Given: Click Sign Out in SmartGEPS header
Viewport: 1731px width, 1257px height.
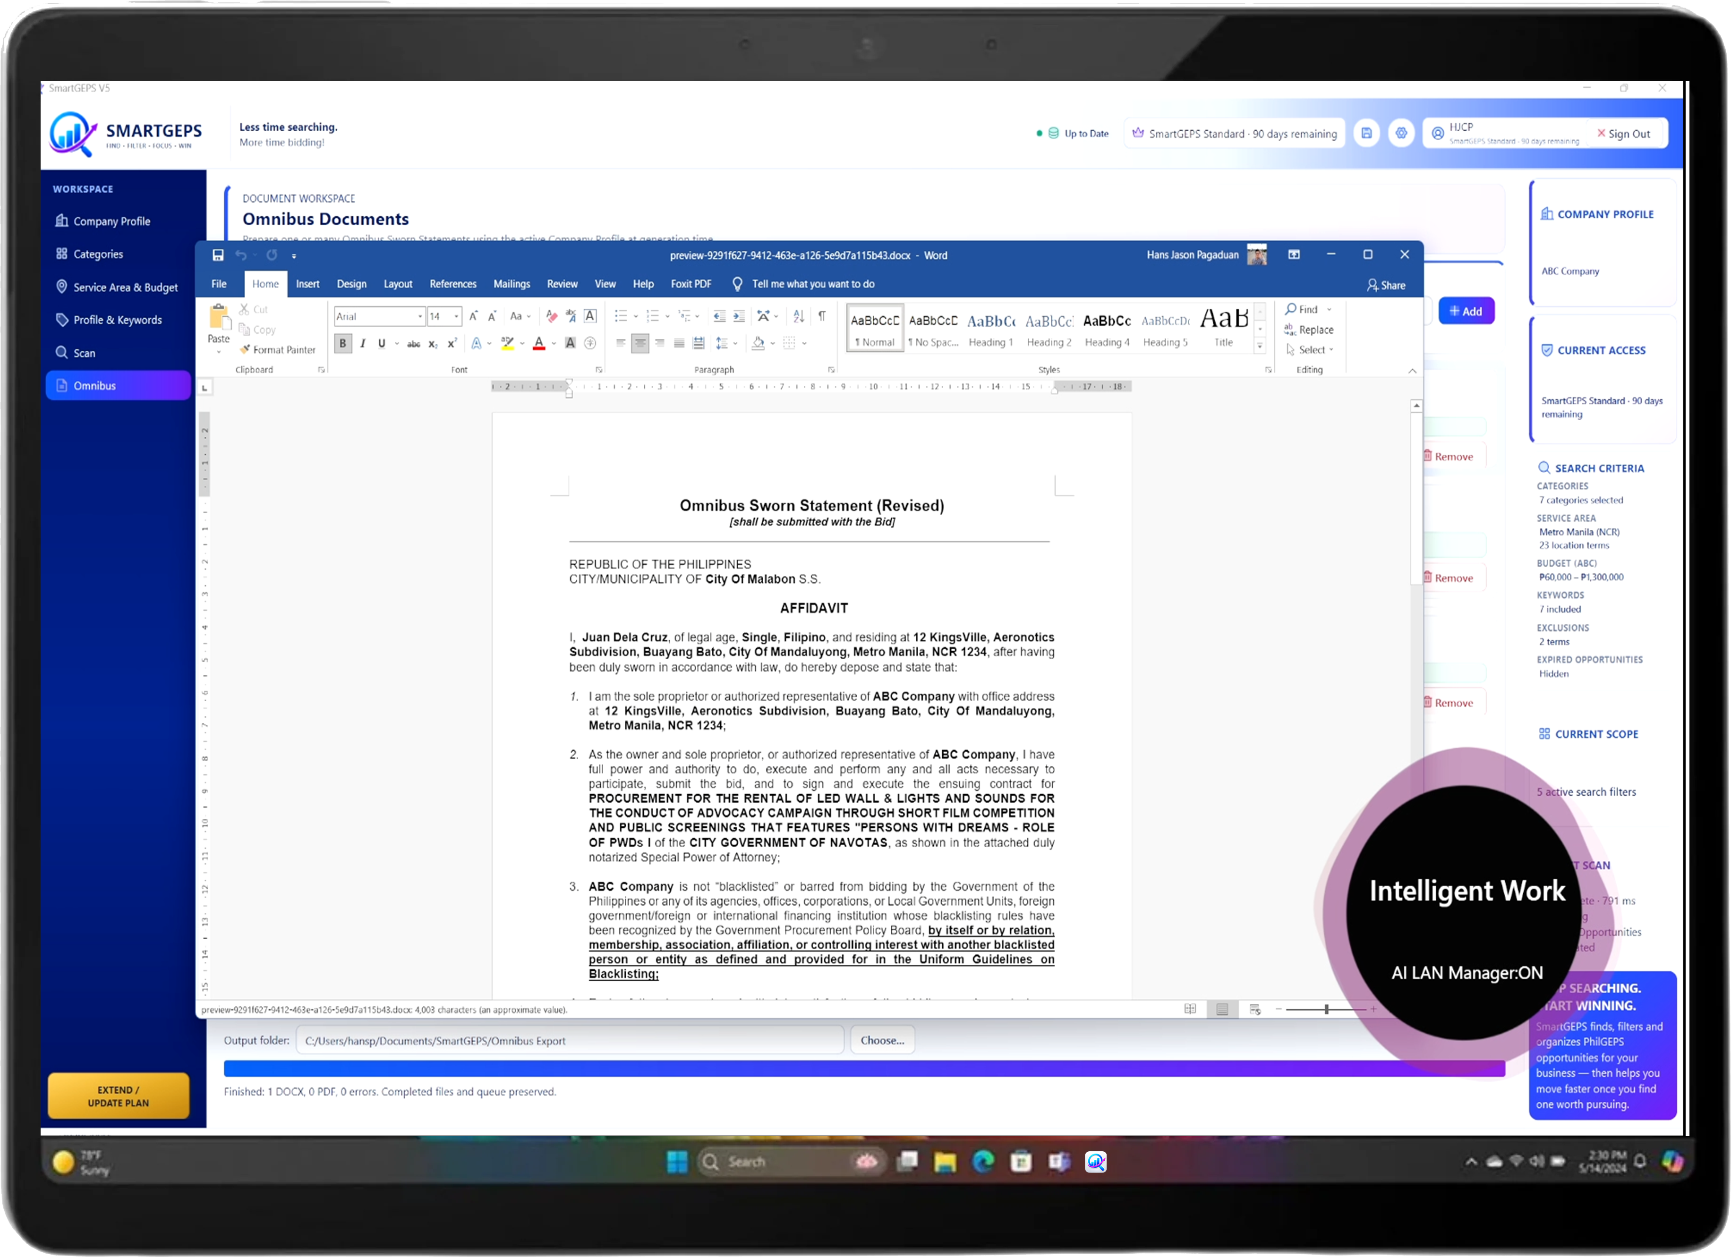Looking at the screenshot, I should (x=1623, y=134).
